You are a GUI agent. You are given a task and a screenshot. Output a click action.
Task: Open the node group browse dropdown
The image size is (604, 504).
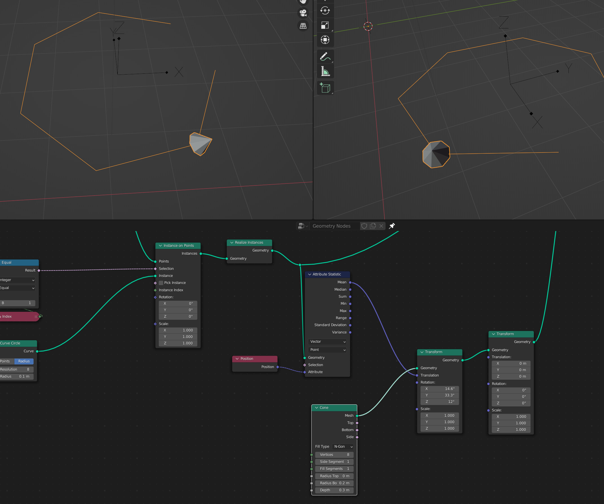[303, 226]
